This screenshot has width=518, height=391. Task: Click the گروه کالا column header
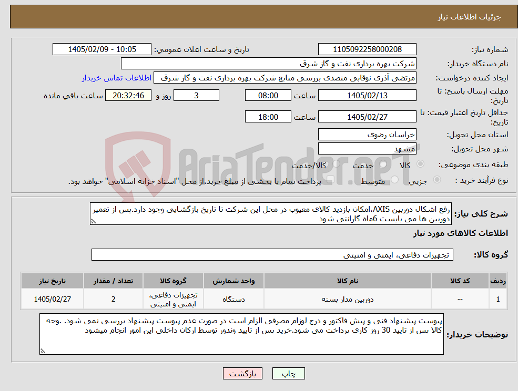tap(173, 281)
